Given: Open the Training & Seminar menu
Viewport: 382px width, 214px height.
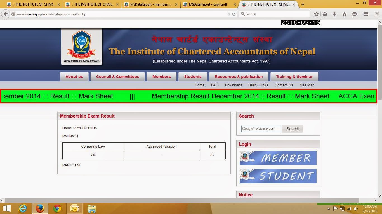Looking at the screenshot, I should click(294, 77).
